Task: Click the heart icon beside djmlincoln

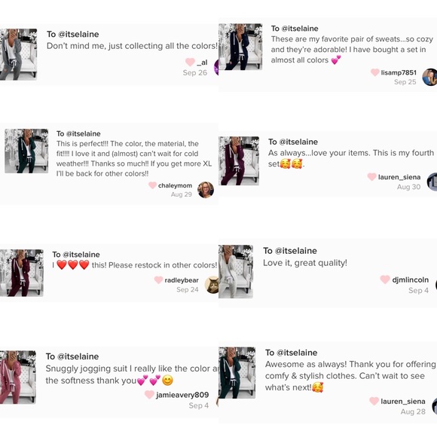Action: pos(385,280)
